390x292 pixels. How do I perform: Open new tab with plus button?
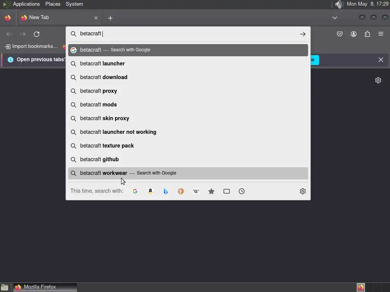tap(110, 18)
